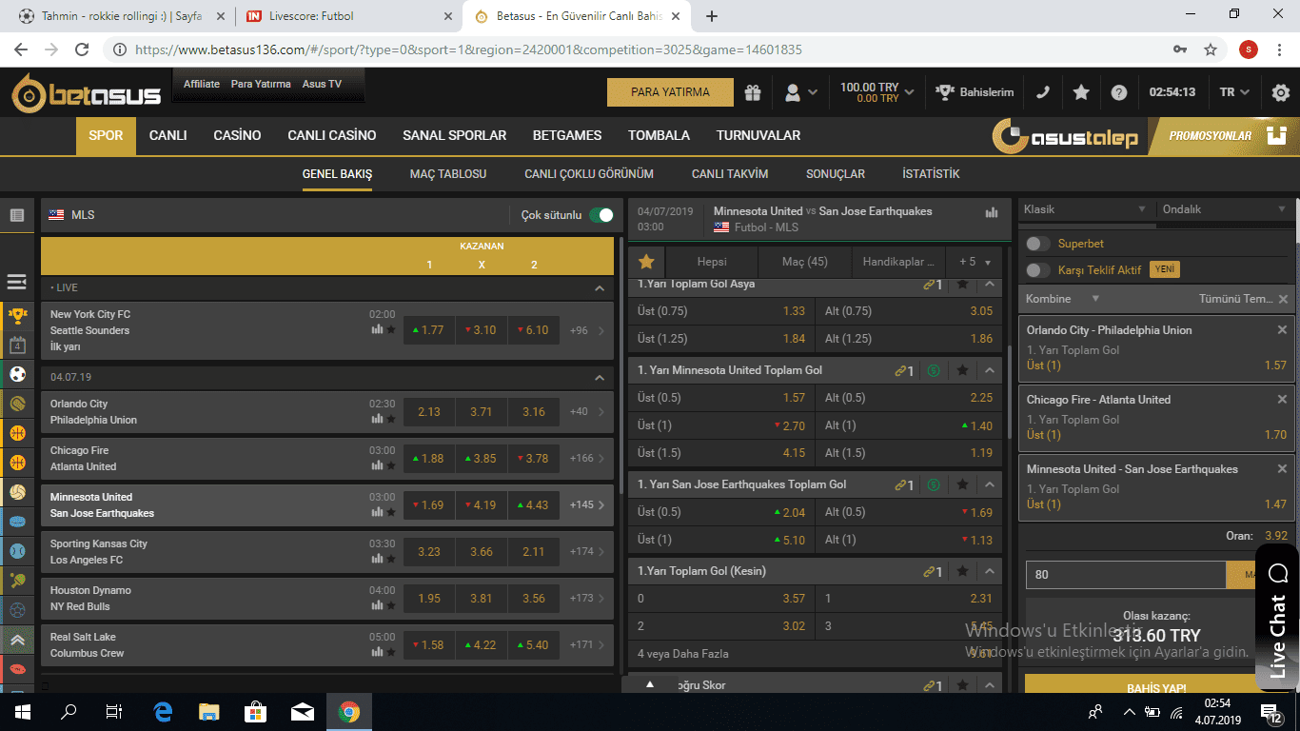The width and height of the screenshot is (1300, 731).
Task: Place bet with BAHİS YAP! button
Action: pos(1157,686)
